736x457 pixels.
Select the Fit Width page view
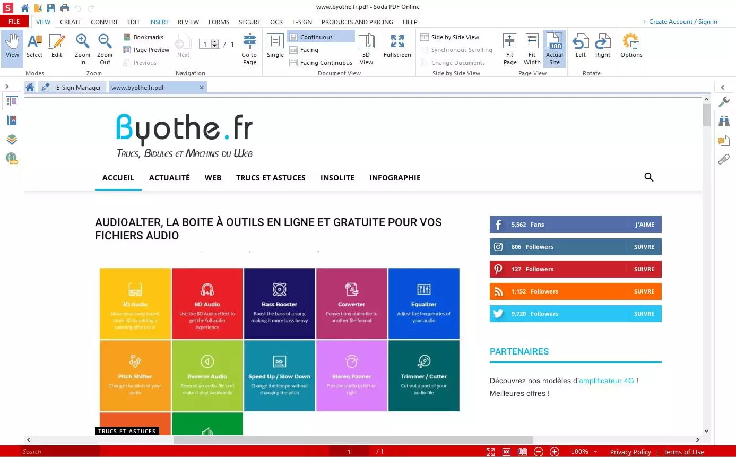click(x=532, y=48)
